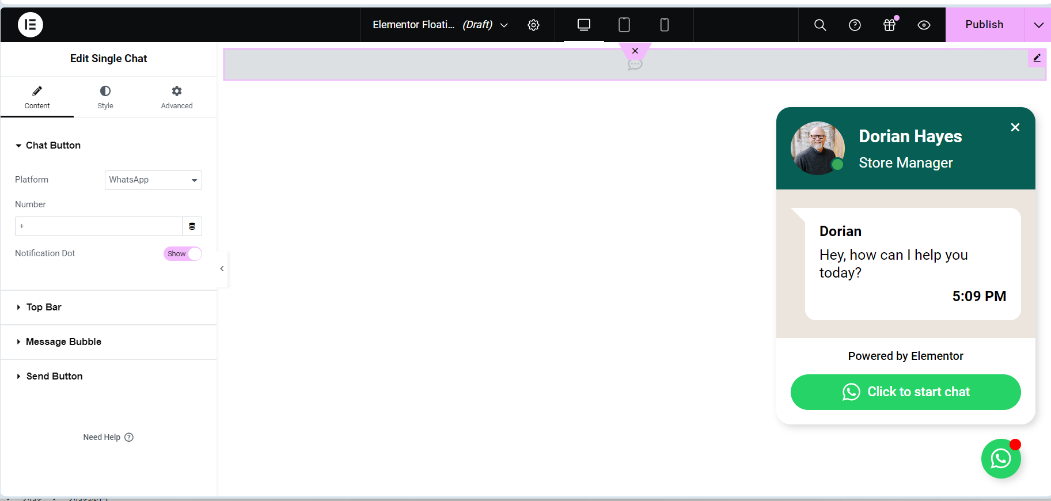
Task: Switch to the Style tab
Action: pyautogui.click(x=105, y=97)
